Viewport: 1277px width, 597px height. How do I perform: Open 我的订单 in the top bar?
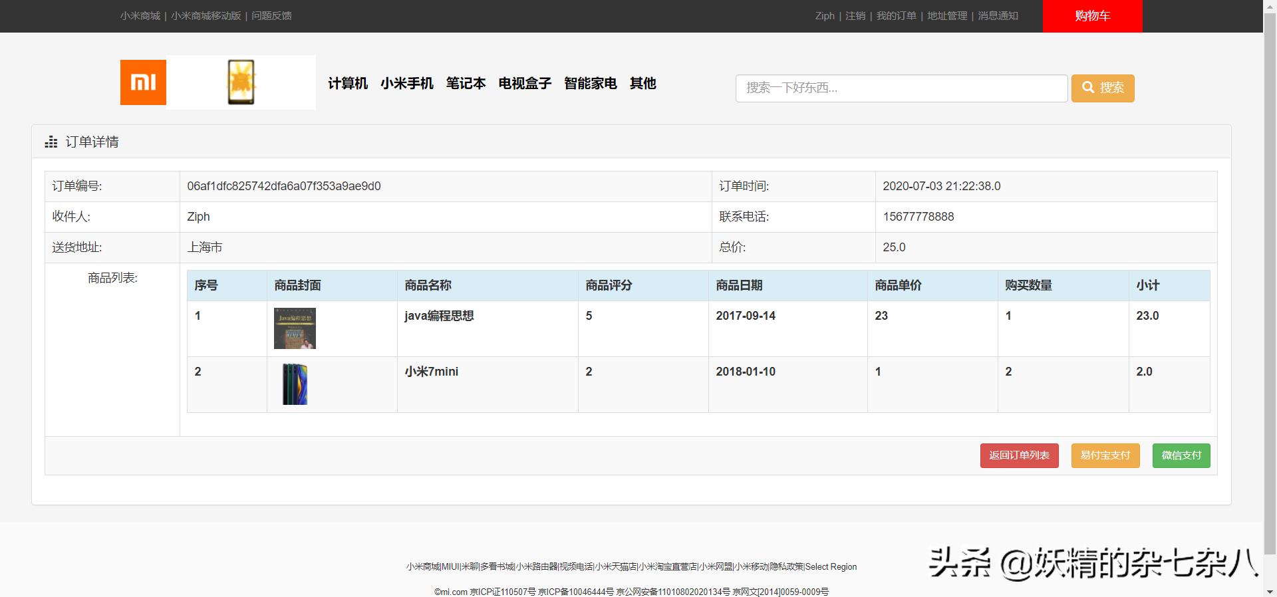(x=896, y=16)
